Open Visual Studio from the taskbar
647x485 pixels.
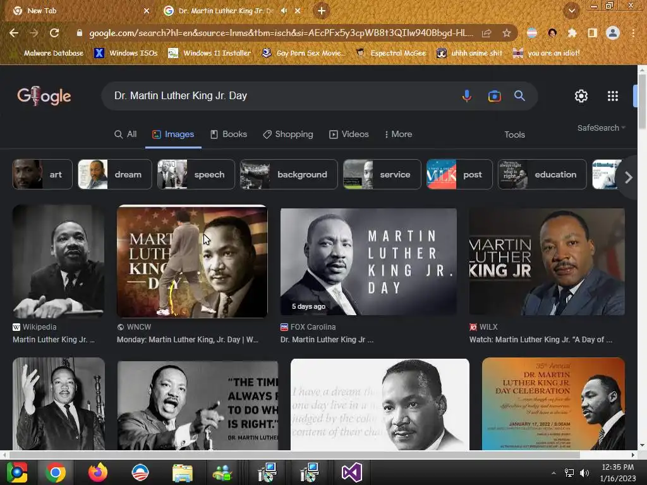[x=351, y=472]
